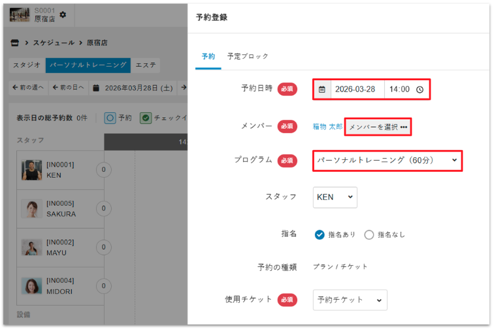This screenshot has width=494, height=331.
Task: Switch to the スタジオ tab
Action: [27, 65]
